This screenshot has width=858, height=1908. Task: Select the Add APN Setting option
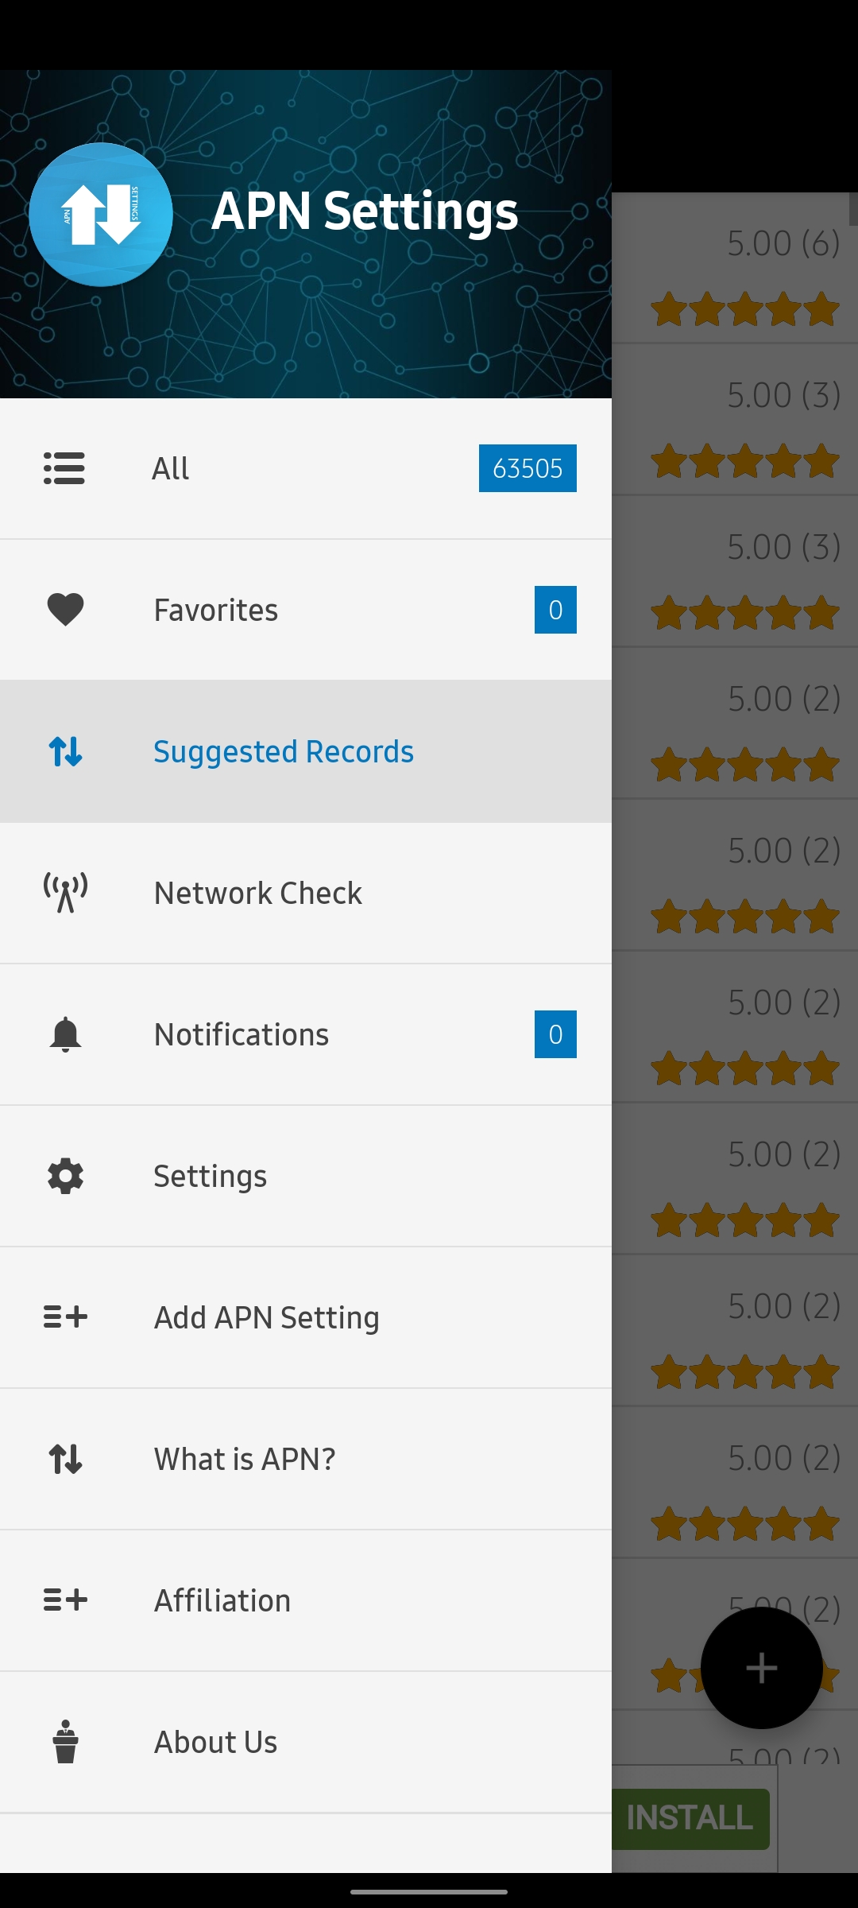267,1317
